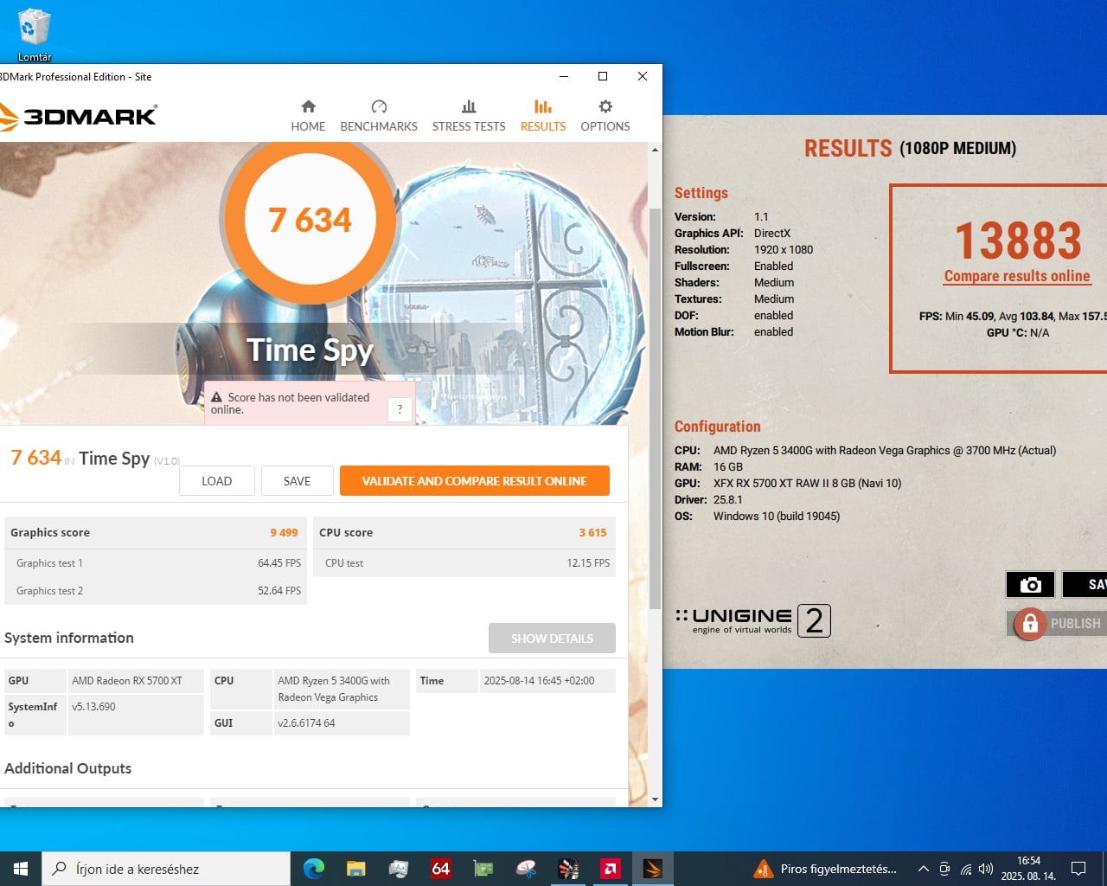Open the green graphics card taskbar icon
1107x886 pixels.
pyautogui.click(x=483, y=869)
